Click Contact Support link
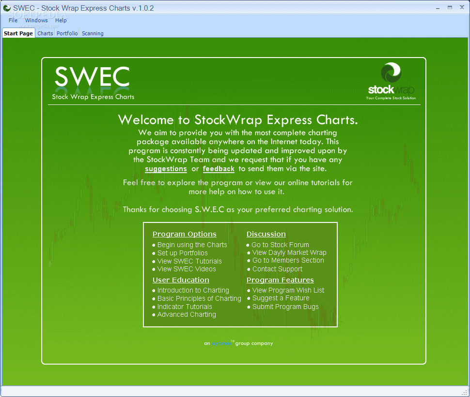The width and height of the screenshot is (470, 397). (x=277, y=269)
